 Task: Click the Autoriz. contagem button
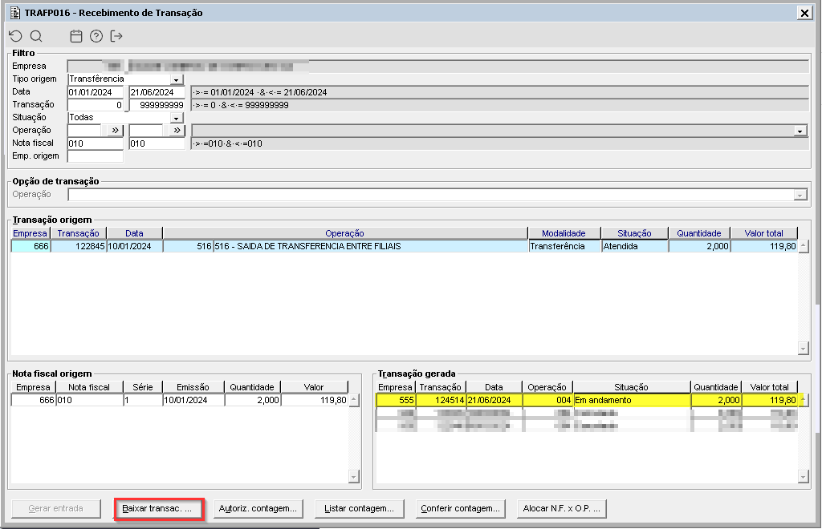coord(258,509)
